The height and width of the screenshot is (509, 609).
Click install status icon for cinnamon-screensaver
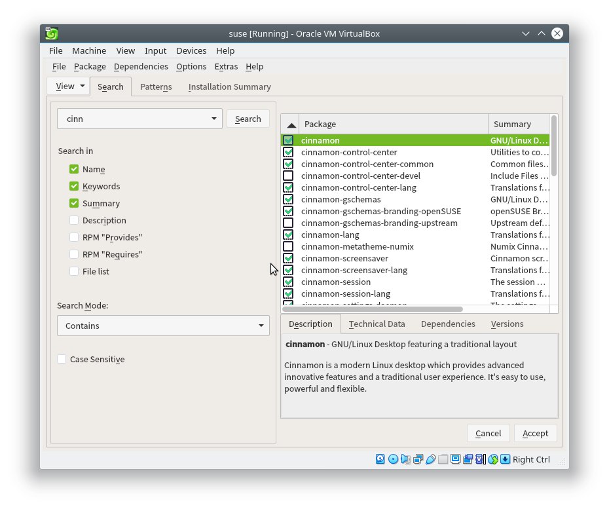[x=288, y=258]
